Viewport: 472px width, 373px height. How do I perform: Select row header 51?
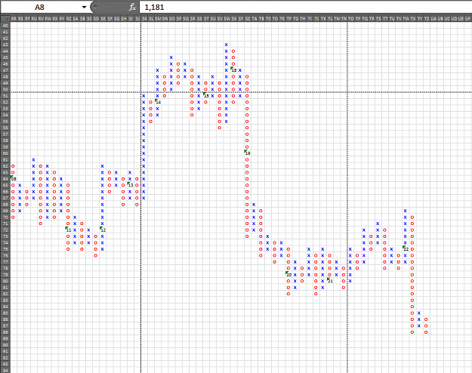(5, 96)
